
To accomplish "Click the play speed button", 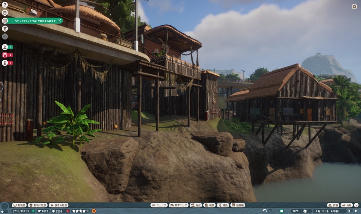I will click(357, 211).
